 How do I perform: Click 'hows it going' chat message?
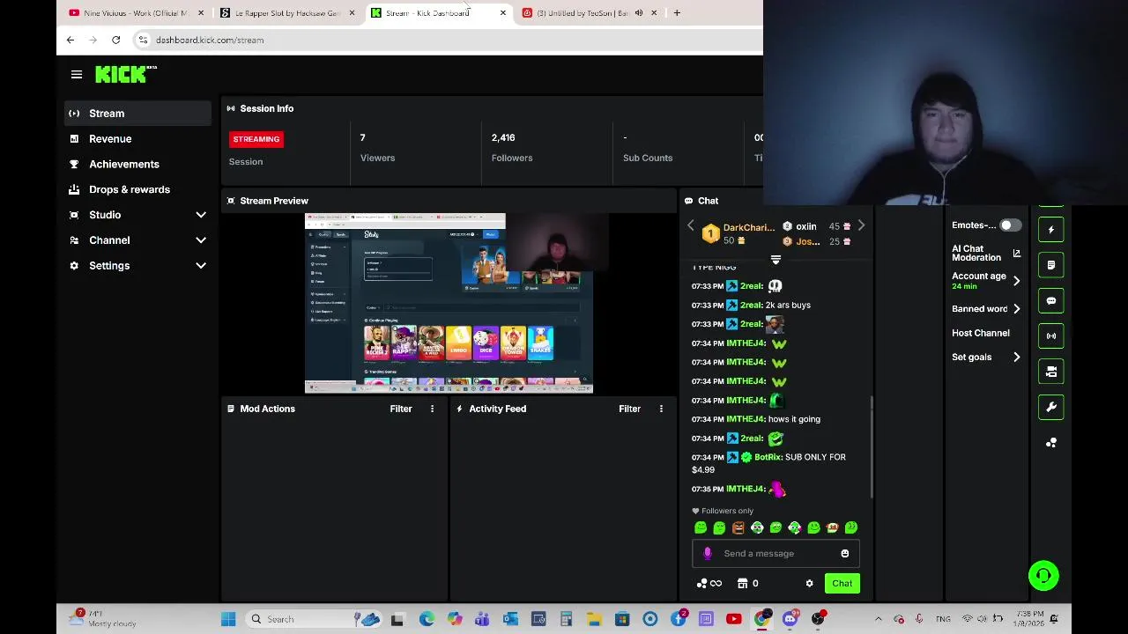click(795, 419)
